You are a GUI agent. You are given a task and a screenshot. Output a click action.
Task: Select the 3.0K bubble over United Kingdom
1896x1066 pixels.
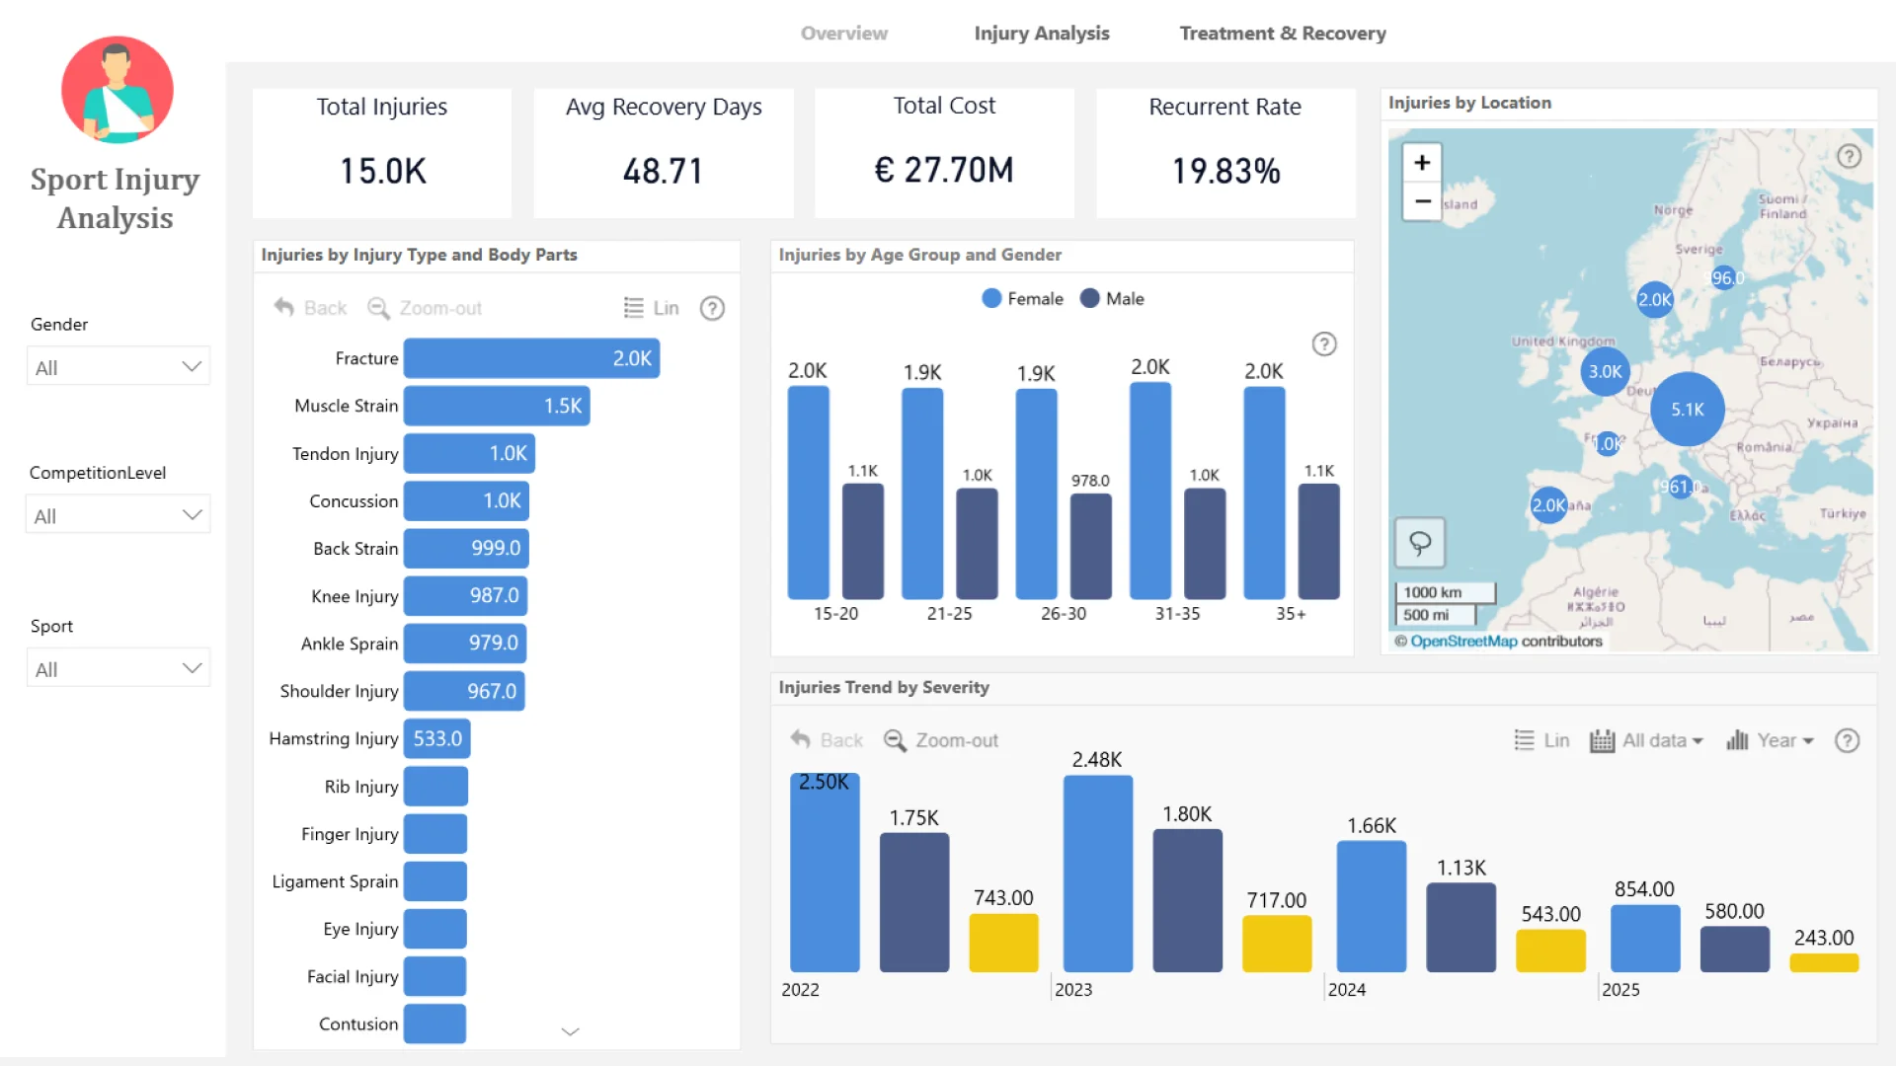1605,372
